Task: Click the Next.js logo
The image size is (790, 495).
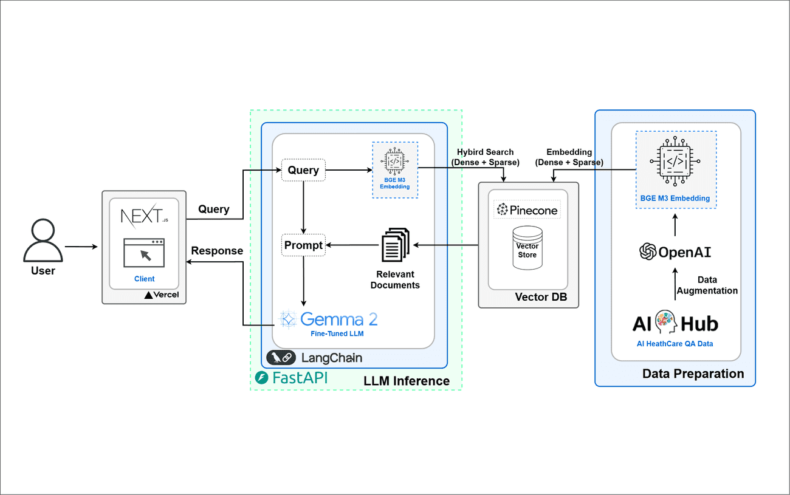Action: click(x=144, y=216)
